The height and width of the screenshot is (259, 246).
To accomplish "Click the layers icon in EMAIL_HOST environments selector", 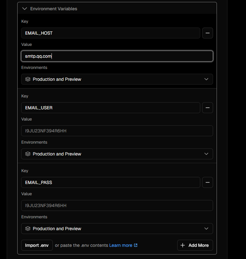I will pyautogui.click(x=28, y=79).
